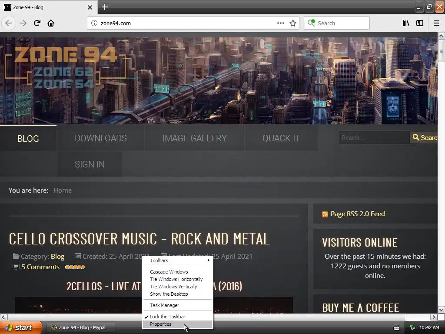
Task: Click the BUY ME A COFFEE heading
Action: tap(360, 308)
